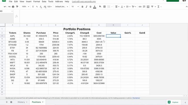Click the Insert chart icon
This screenshot has width=188, height=105.
point(148,7)
